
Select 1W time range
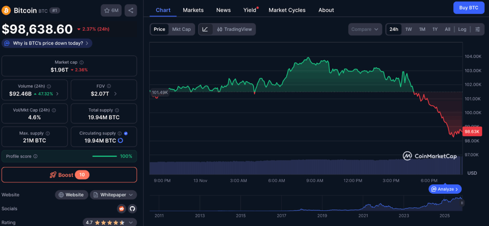[x=409, y=29]
